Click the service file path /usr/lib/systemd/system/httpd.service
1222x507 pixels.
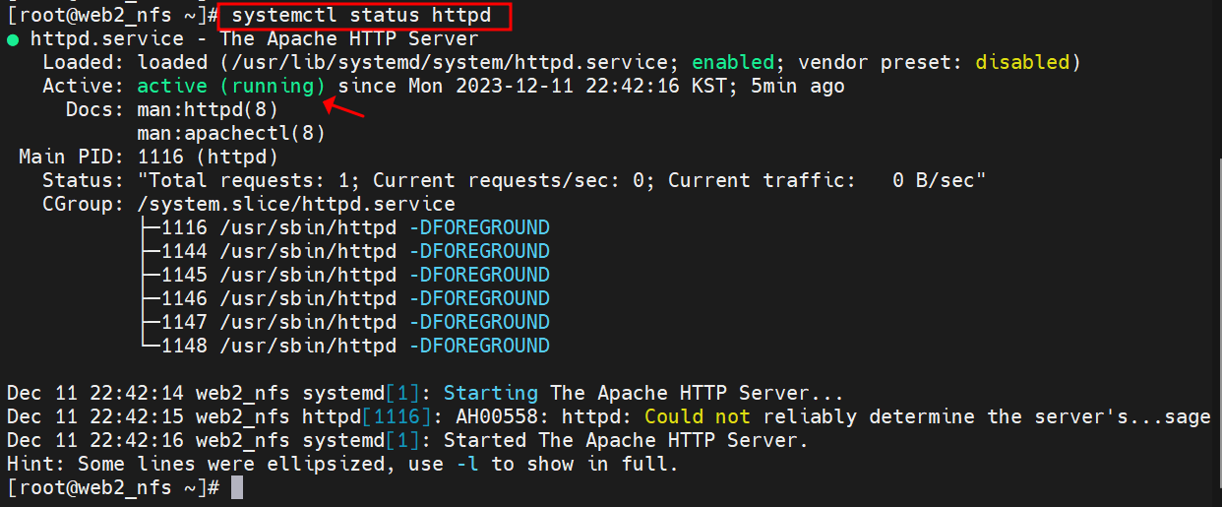pyautogui.click(x=449, y=62)
